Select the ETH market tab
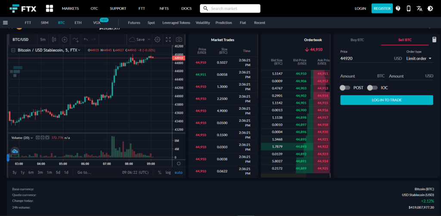The width and height of the screenshot is (441, 216). (x=78, y=22)
